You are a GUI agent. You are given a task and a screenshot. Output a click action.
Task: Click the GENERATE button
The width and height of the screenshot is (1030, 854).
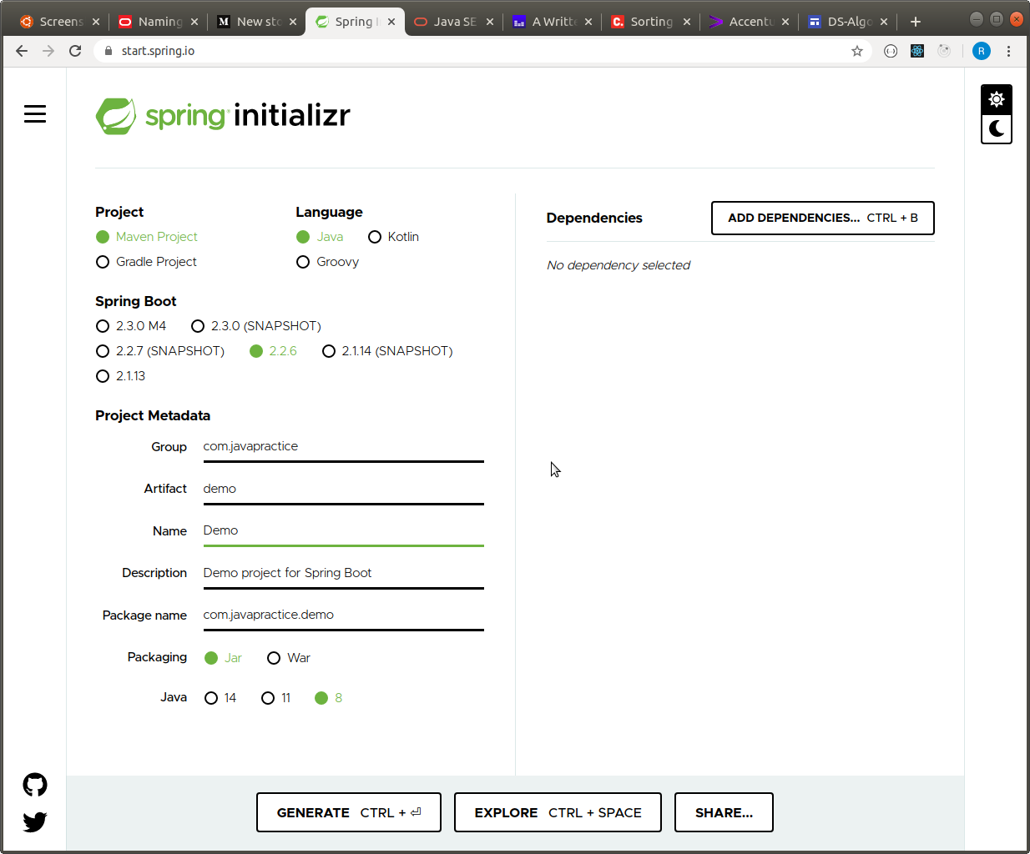click(x=348, y=811)
